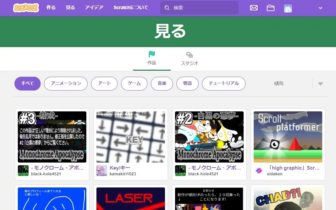Click the green flag projects icon
The height and width of the screenshot is (210, 336).
152,54
